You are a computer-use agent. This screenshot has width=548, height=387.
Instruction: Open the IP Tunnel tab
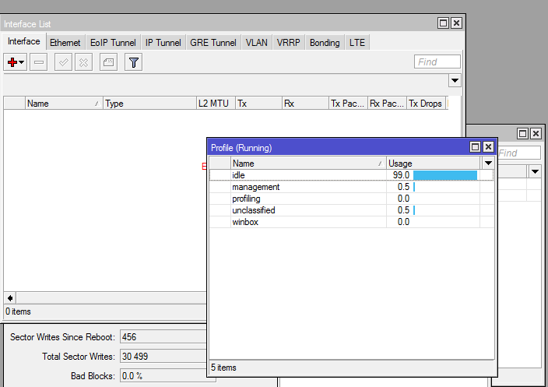tap(163, 43)
